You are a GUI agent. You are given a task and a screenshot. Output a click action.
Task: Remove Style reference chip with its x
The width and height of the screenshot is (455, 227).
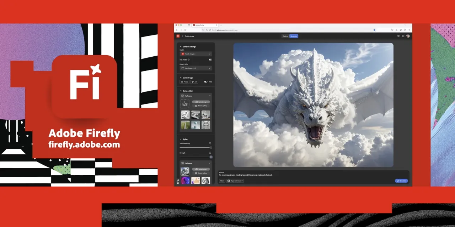242,181
